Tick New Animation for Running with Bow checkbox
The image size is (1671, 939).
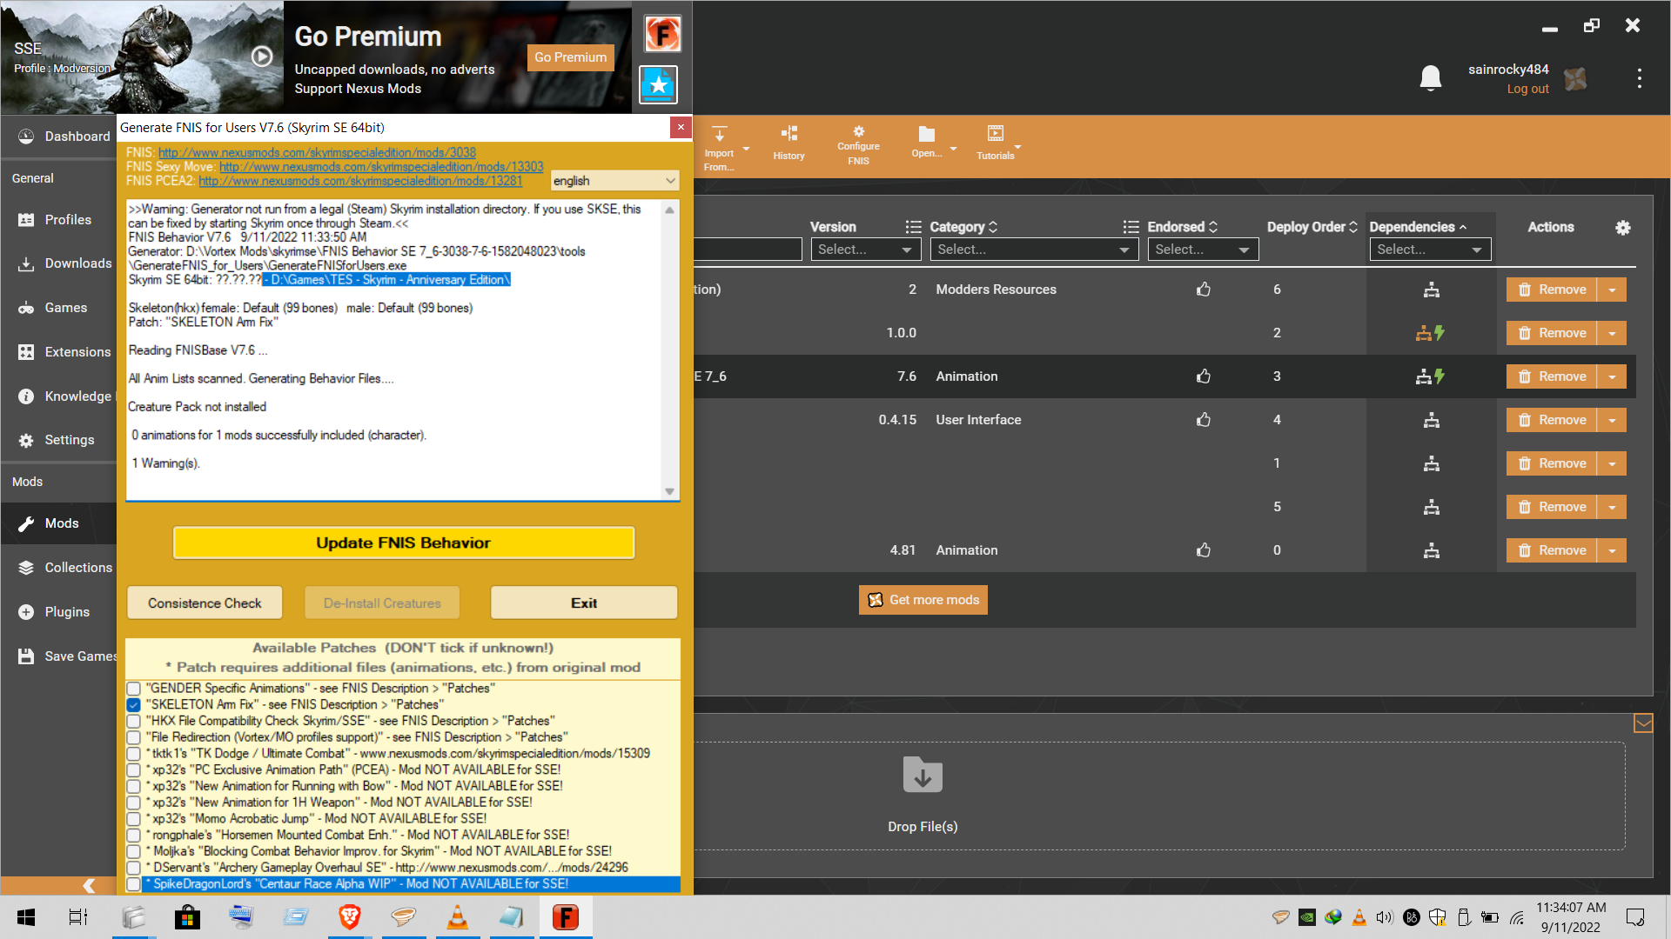tap(134, 787)
